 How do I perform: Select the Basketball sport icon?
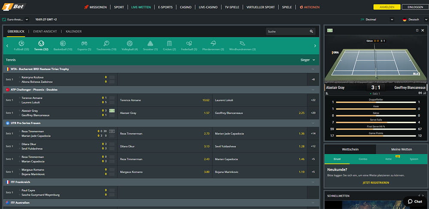tap(63, 43)
